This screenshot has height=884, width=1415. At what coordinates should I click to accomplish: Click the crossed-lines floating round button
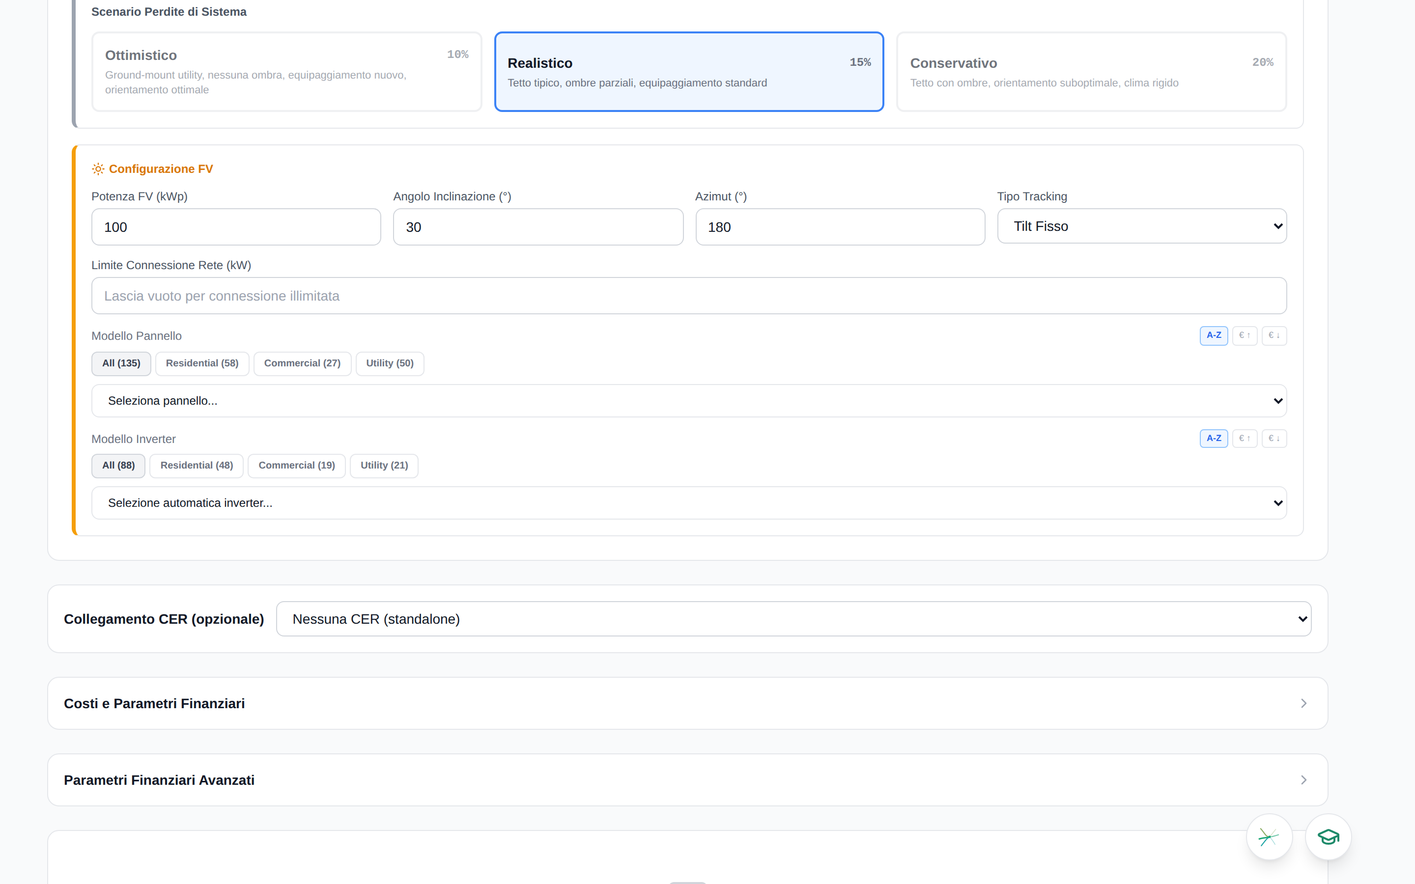pyautogui.click(x=1269, y=837)
